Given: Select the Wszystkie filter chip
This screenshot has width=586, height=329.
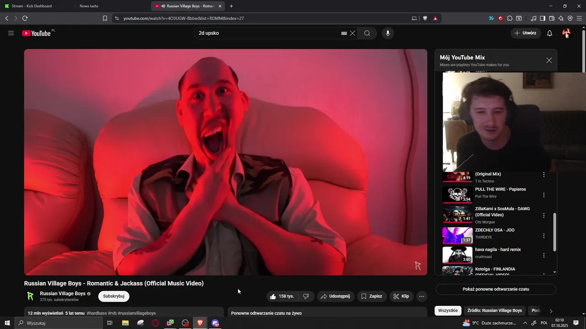Looking at the screenshot, I should click(x=448, y=310).
